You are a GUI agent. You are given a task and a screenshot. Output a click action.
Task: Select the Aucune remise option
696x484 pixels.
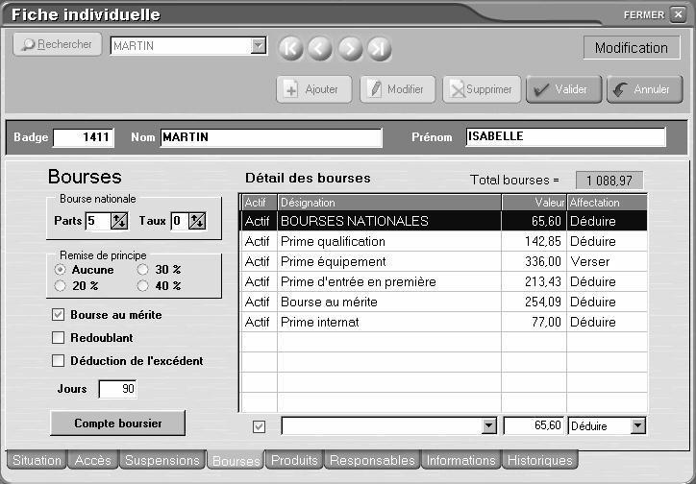(x=60, y=270)
